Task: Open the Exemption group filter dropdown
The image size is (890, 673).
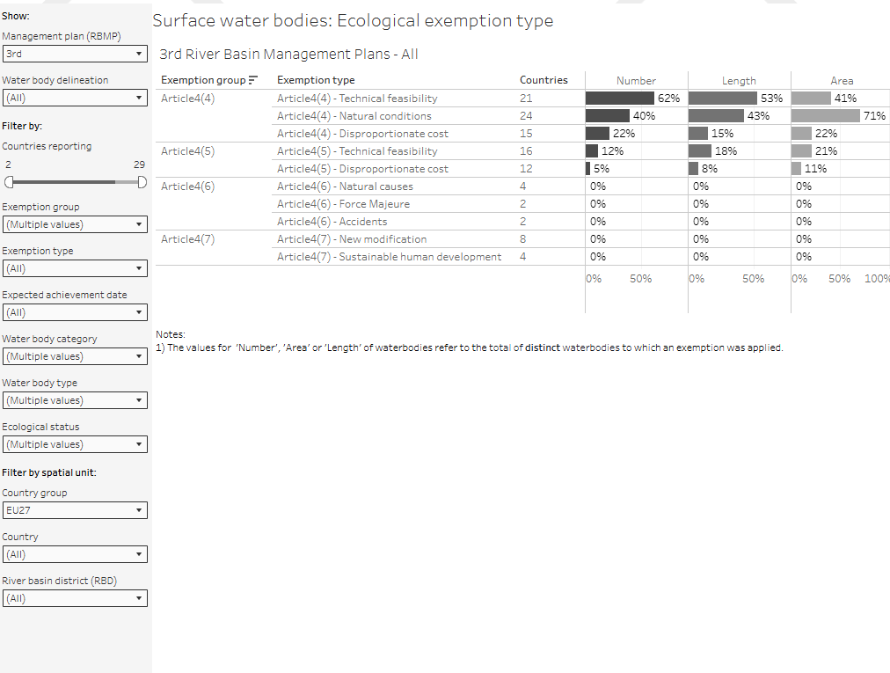Action: tap(74, 224)
